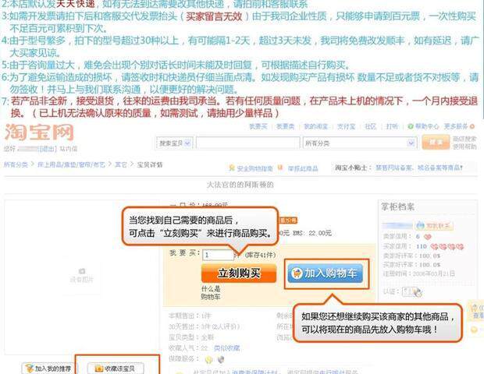Open 我要卖 in top navigation
484x374 pixels.
(x=285, y=127)
